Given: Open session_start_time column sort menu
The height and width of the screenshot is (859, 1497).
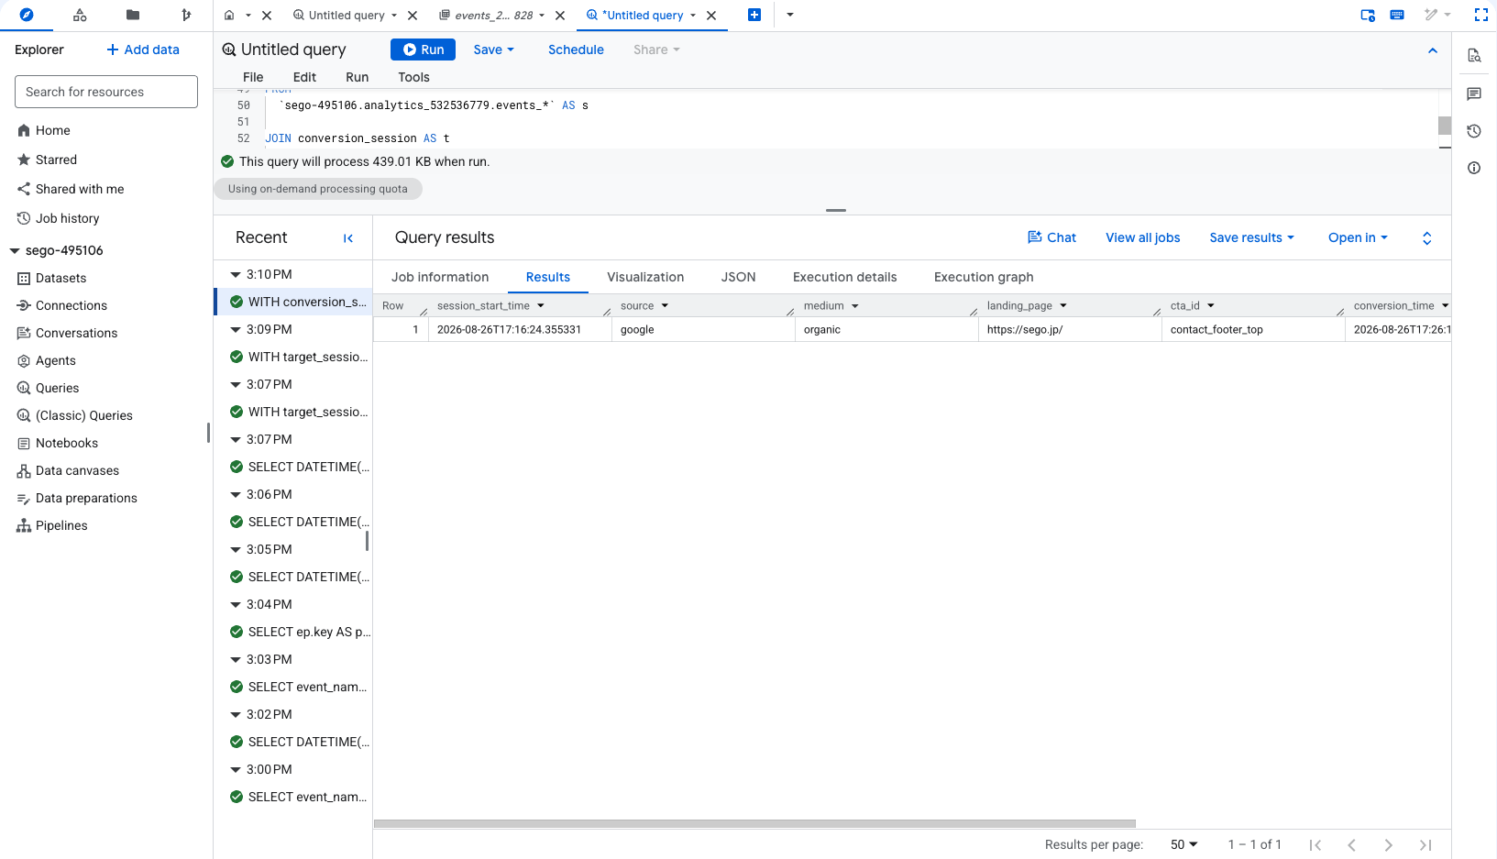Looking at the screenshot, I should point(541,306).
